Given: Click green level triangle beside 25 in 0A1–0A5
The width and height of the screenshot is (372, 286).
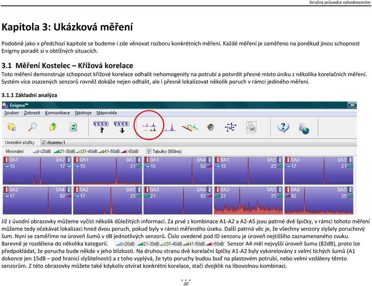Looking at the screenshot, I should [279, 166].
